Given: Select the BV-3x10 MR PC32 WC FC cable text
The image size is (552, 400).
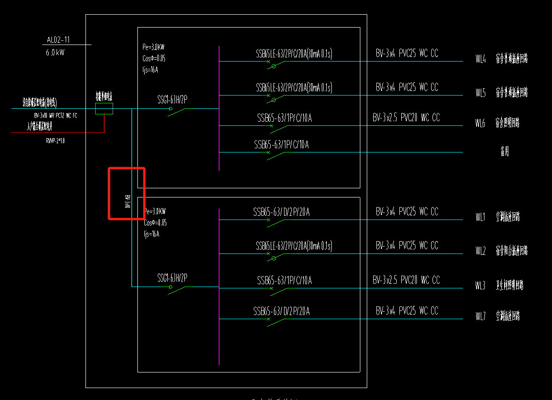Looking at the screenshot, I should click(56, 116).
